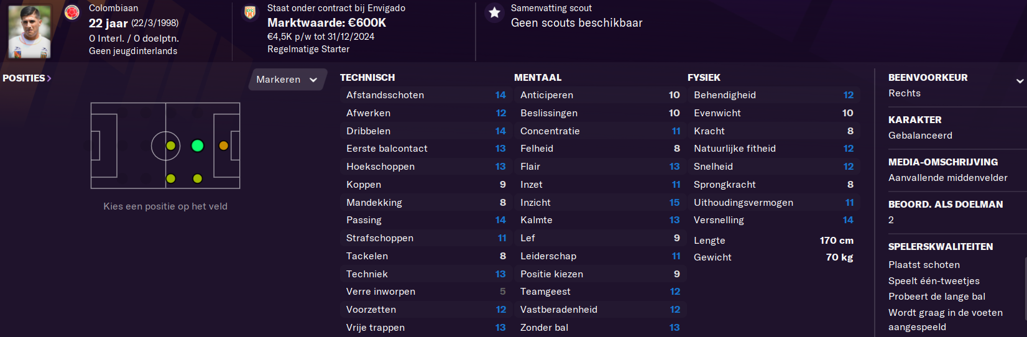Click the Inzicht attribute row

coord(600,203)
